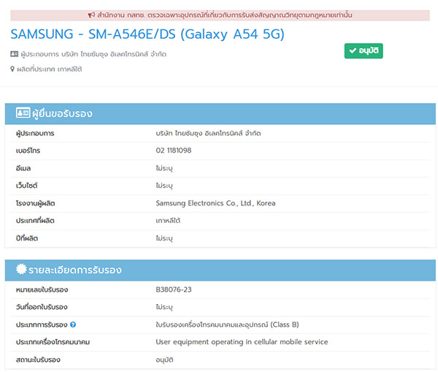Open the SAMSUNG - SM-A546E/DS title link
Viewport: 438px width, 372px height.
click(147, 34)
